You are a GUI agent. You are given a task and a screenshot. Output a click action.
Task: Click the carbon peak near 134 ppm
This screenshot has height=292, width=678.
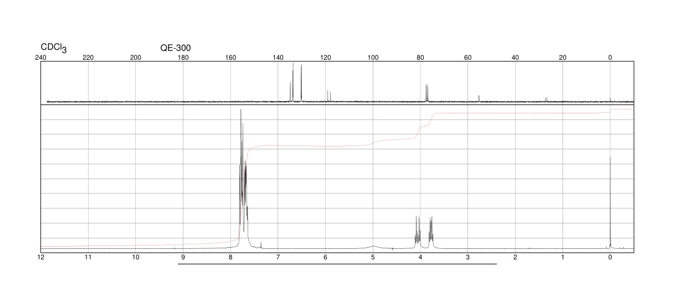point(293,82)
